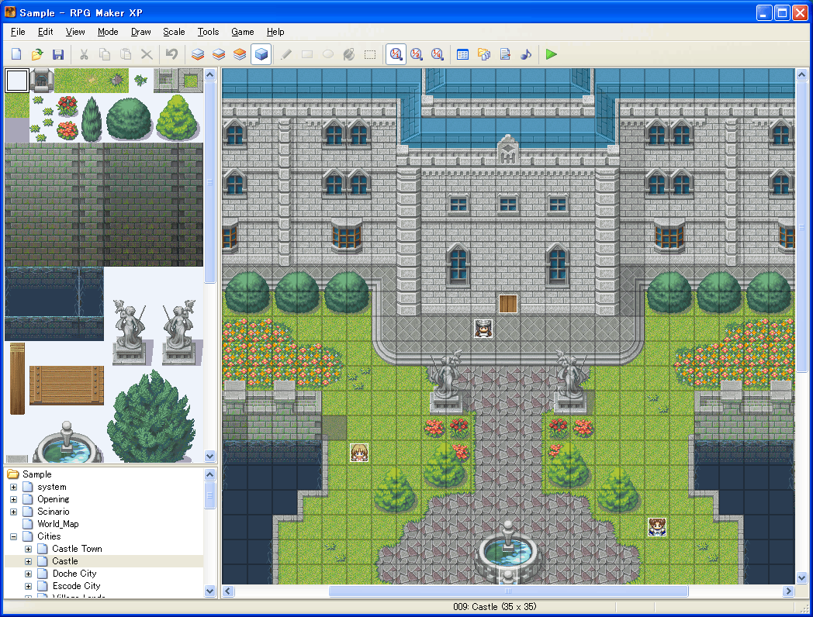Switch to the first map layer
This screenshot has width=813, height=617.
pyautogui.click(x=199, y=54)
